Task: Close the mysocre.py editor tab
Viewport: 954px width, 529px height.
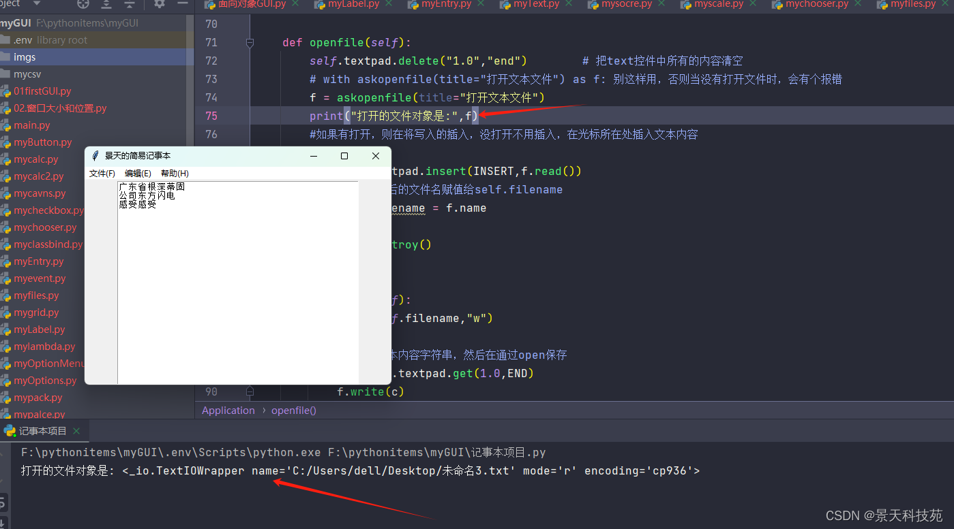Action: tap(663, 3)
